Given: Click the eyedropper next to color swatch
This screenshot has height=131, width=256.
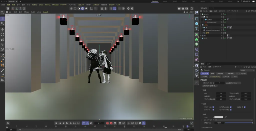Looking at the screenshot, I should pyautogui.click(x=225, y=117).
